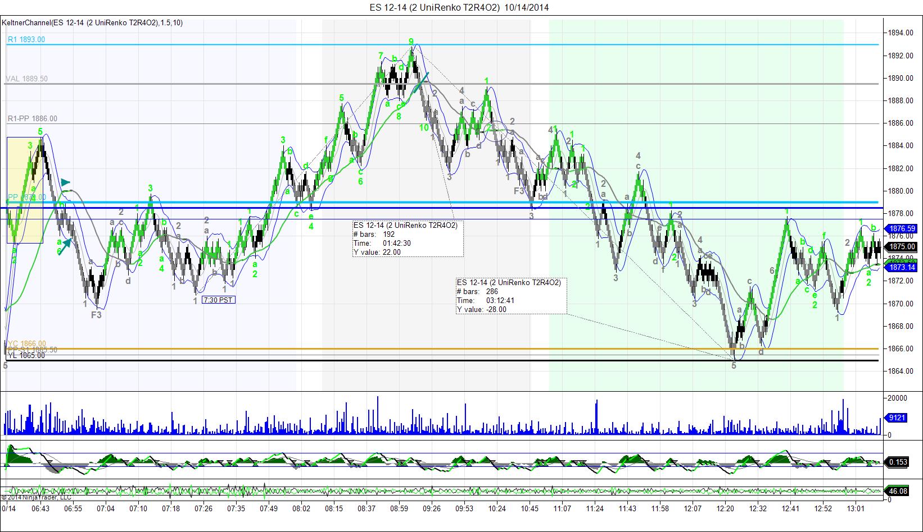This screenshot has width=923, height=532.
Task: Click the 10:45 time axis label
Action: 530,509
